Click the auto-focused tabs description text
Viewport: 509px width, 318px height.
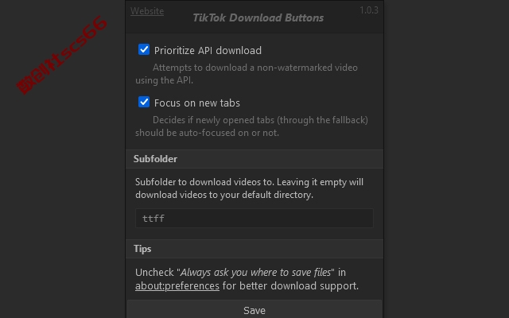(251, 126)
